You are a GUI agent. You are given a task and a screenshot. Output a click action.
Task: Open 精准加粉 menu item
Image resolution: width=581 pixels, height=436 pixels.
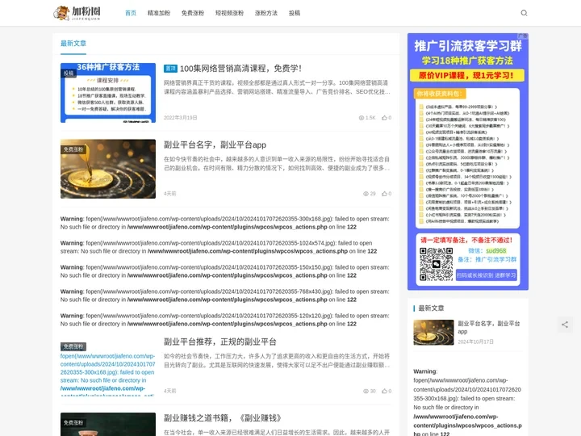[x=159, y=13]
